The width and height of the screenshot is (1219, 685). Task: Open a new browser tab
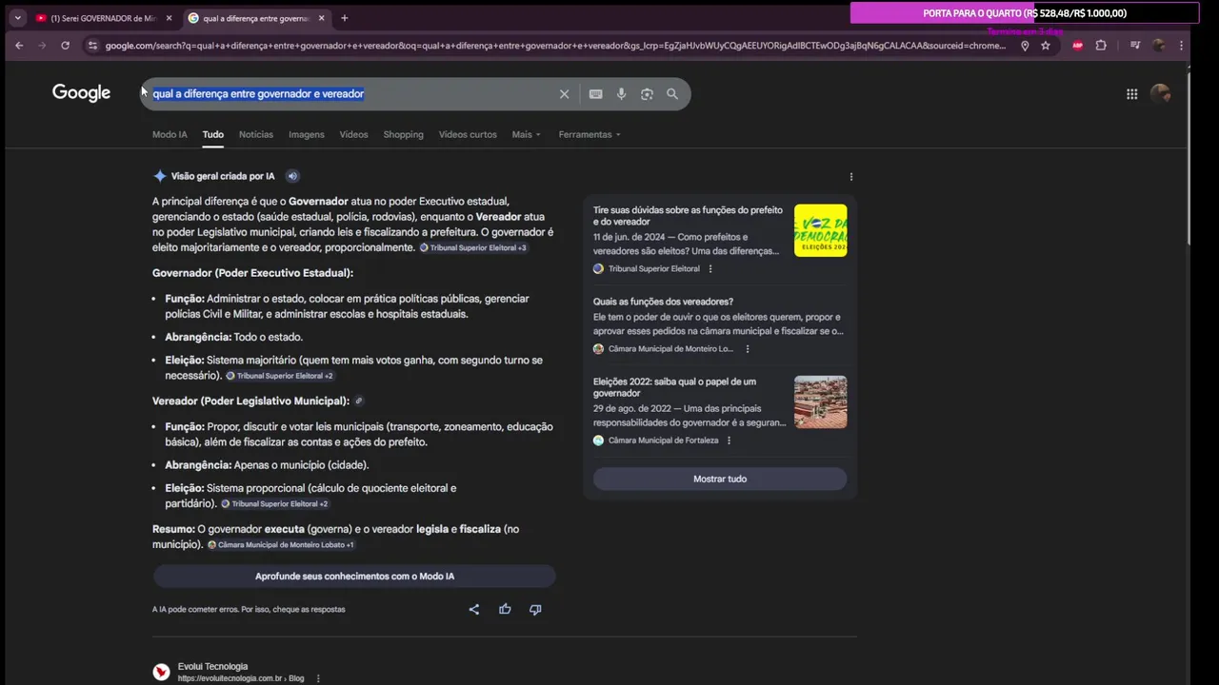[344, 18]
